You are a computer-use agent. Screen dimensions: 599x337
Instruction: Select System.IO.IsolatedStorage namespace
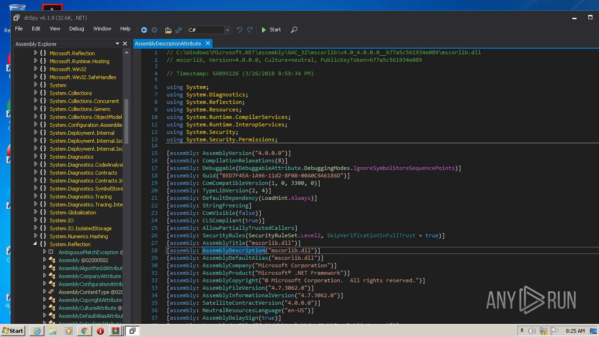click(x=80, y=228)
